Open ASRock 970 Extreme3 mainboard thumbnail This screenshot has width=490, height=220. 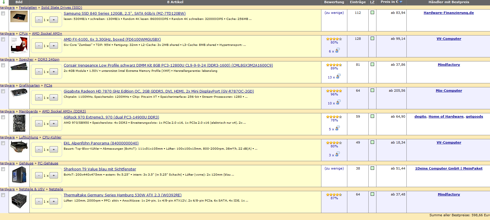[x=19, y=123]
